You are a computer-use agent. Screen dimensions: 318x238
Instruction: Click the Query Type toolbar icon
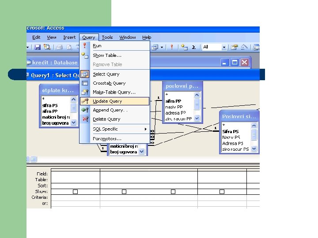[155, 47]
